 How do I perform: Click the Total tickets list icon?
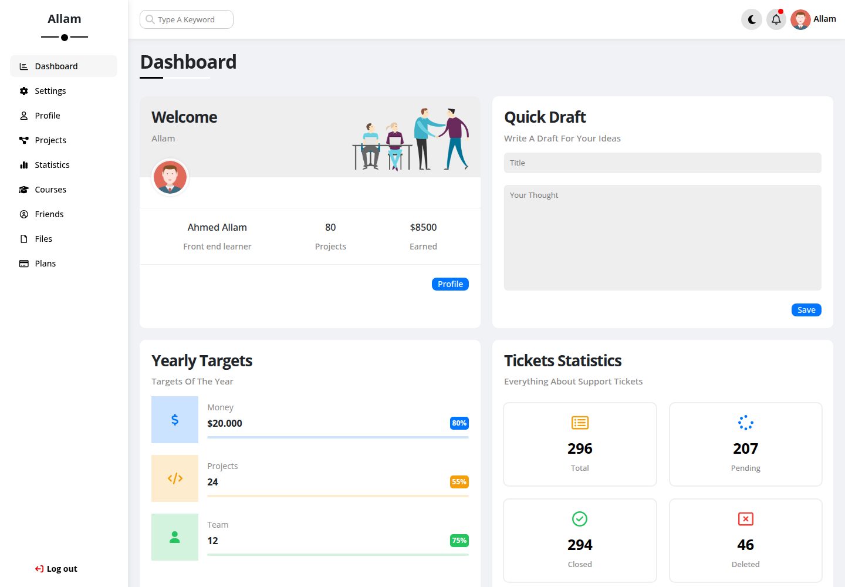[x=580, y=423]
